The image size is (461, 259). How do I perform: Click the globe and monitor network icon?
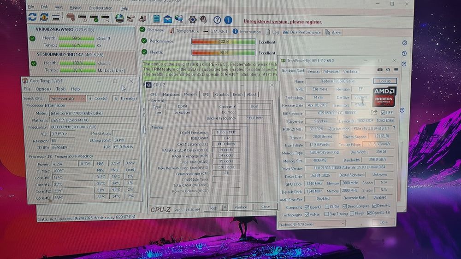(x=179, y=19)
